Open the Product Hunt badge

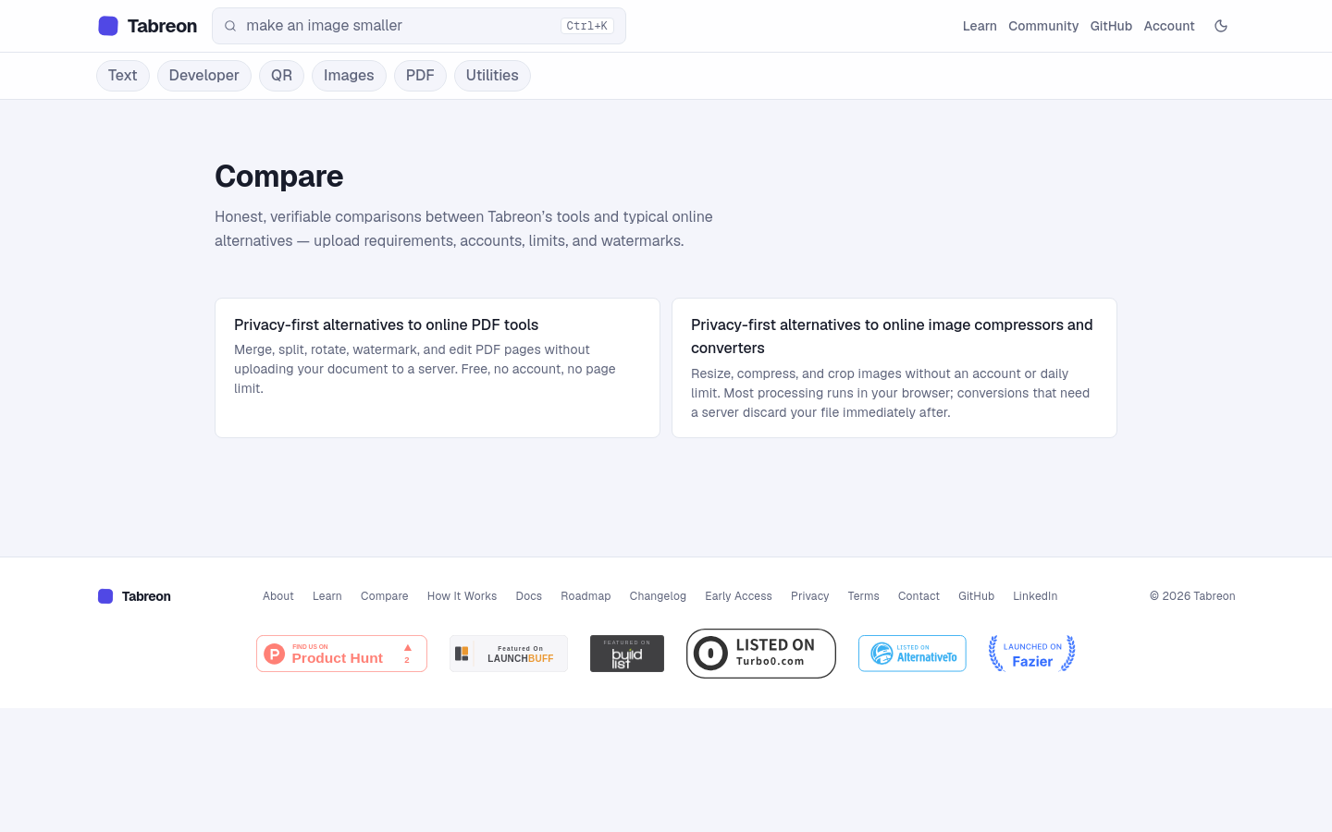pos(341,654)
